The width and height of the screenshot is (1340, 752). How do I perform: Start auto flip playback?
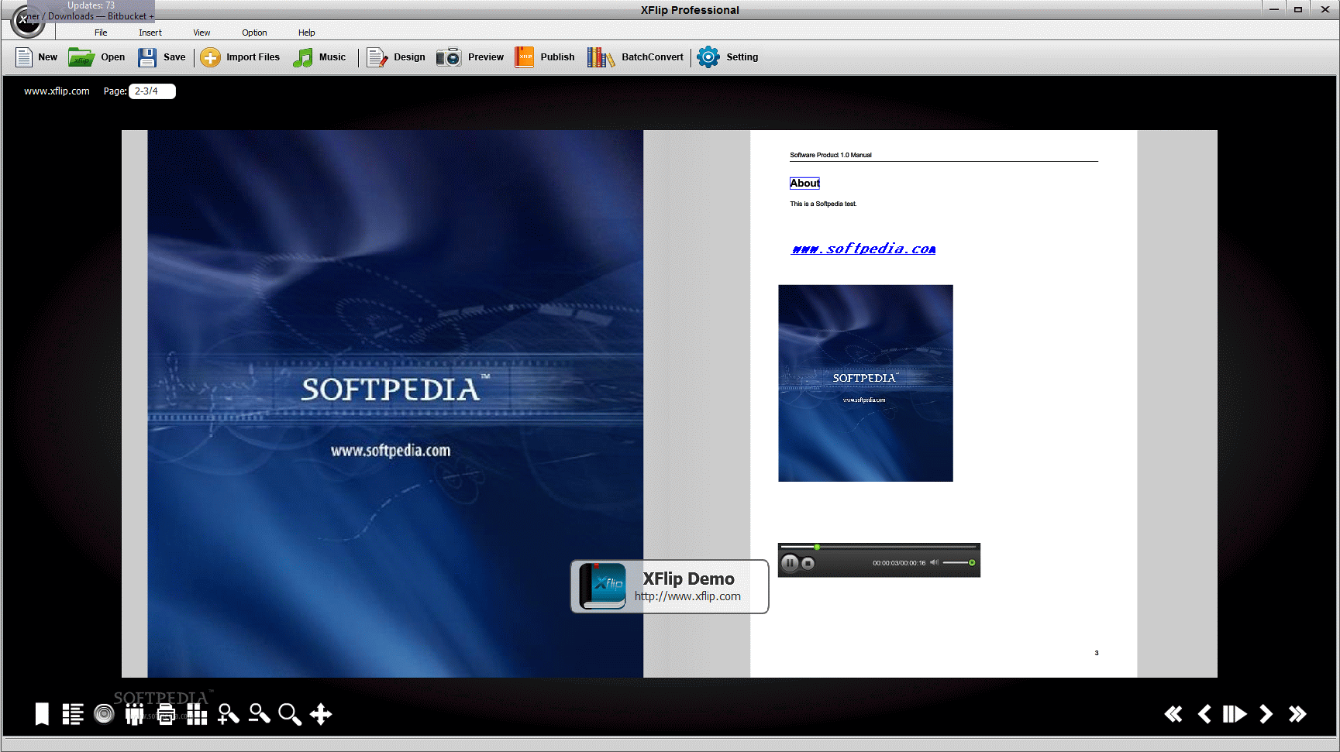[1235, 714]
